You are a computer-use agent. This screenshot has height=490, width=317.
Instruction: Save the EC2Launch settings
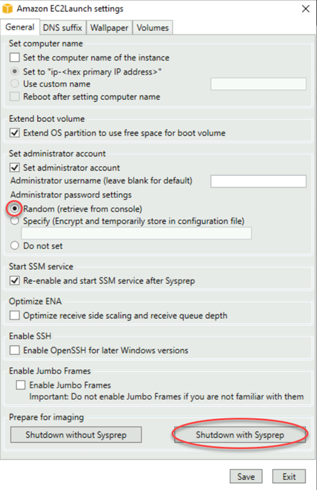(246, 477)
